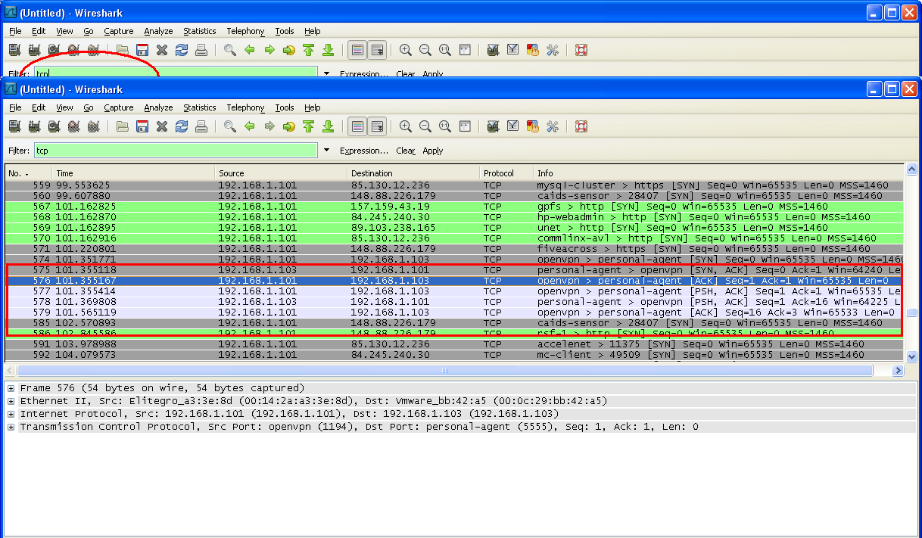Open filter history dropdown in front window
Screen dimensions: 922x538
point(326,151)
